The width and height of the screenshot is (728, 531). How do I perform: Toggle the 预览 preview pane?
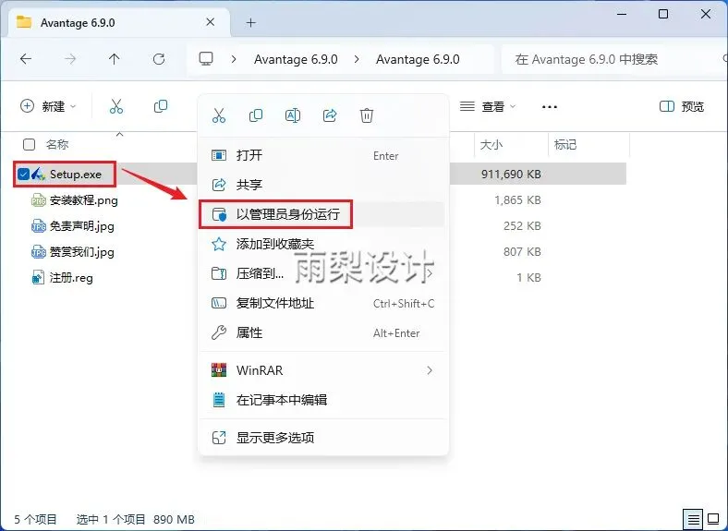(x=682, y=106)
